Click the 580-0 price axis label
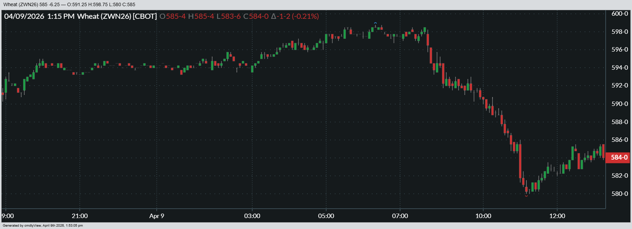Screen dimensions: 632x229 620,194
